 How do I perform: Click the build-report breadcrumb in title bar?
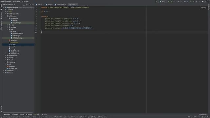(17, 1)
